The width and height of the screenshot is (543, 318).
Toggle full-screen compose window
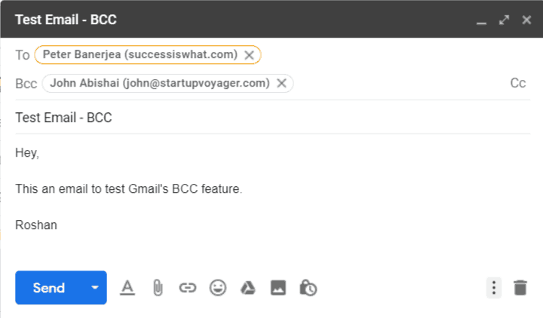pos(505,19)
